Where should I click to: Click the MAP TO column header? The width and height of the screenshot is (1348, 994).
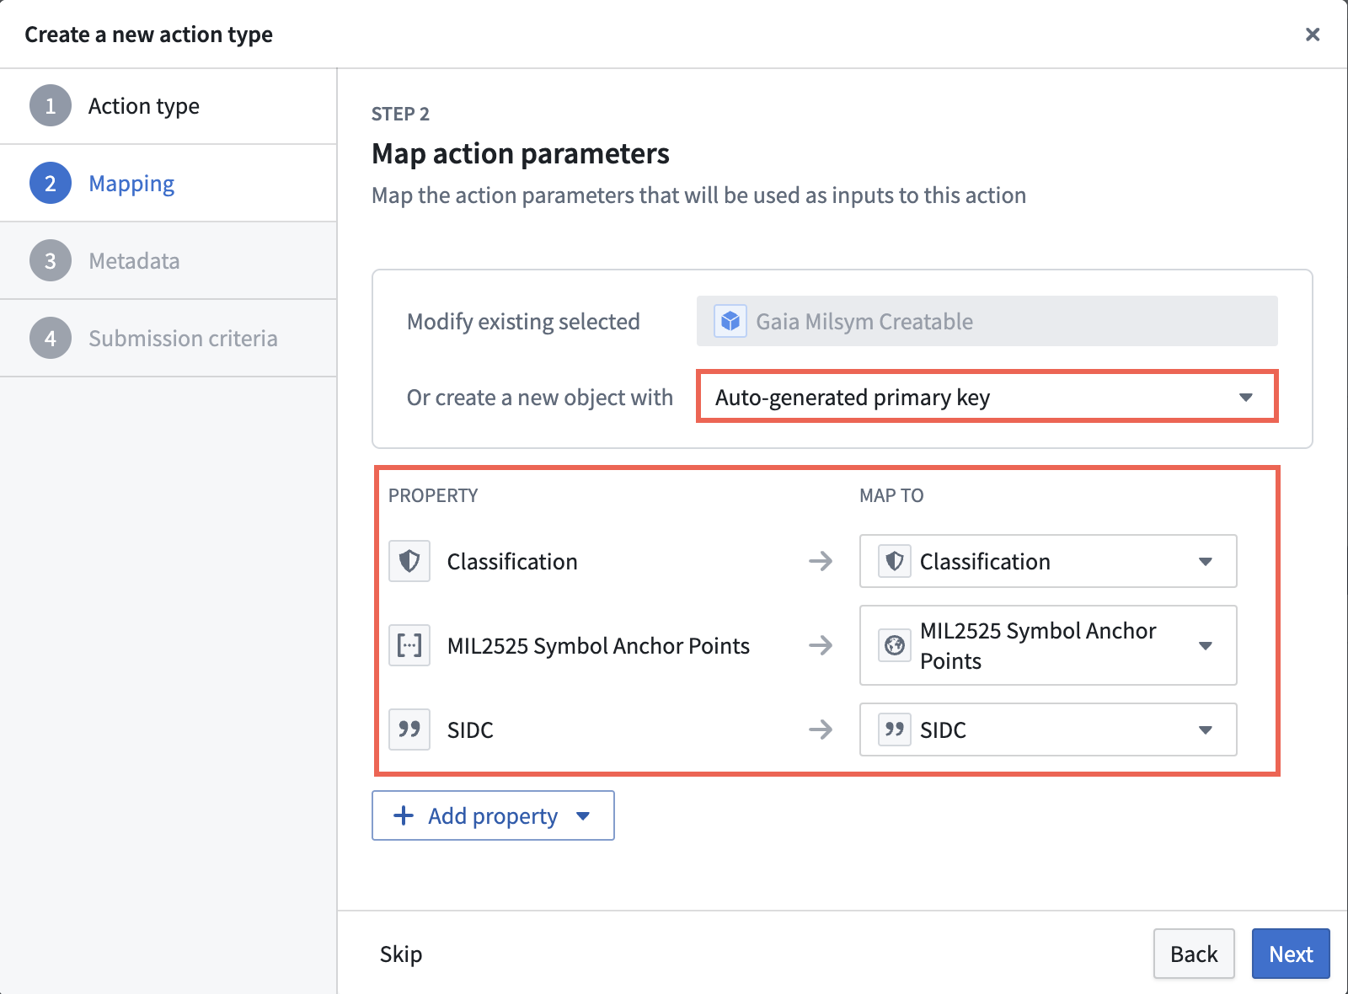(x=891, y=495)
